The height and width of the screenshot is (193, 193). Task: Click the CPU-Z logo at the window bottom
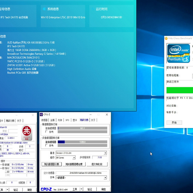[46, 189]
